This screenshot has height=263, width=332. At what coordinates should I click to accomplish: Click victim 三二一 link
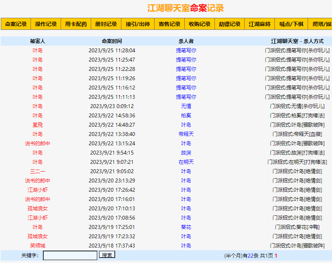[37, 171]
